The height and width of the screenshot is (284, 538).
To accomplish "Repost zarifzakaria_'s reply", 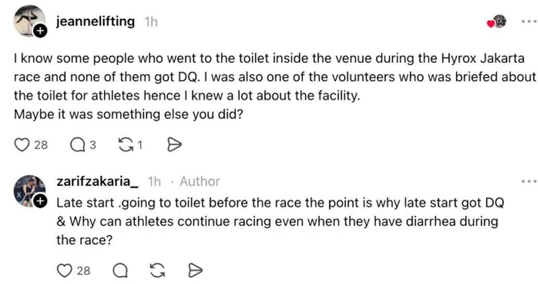I will (157, 270).
